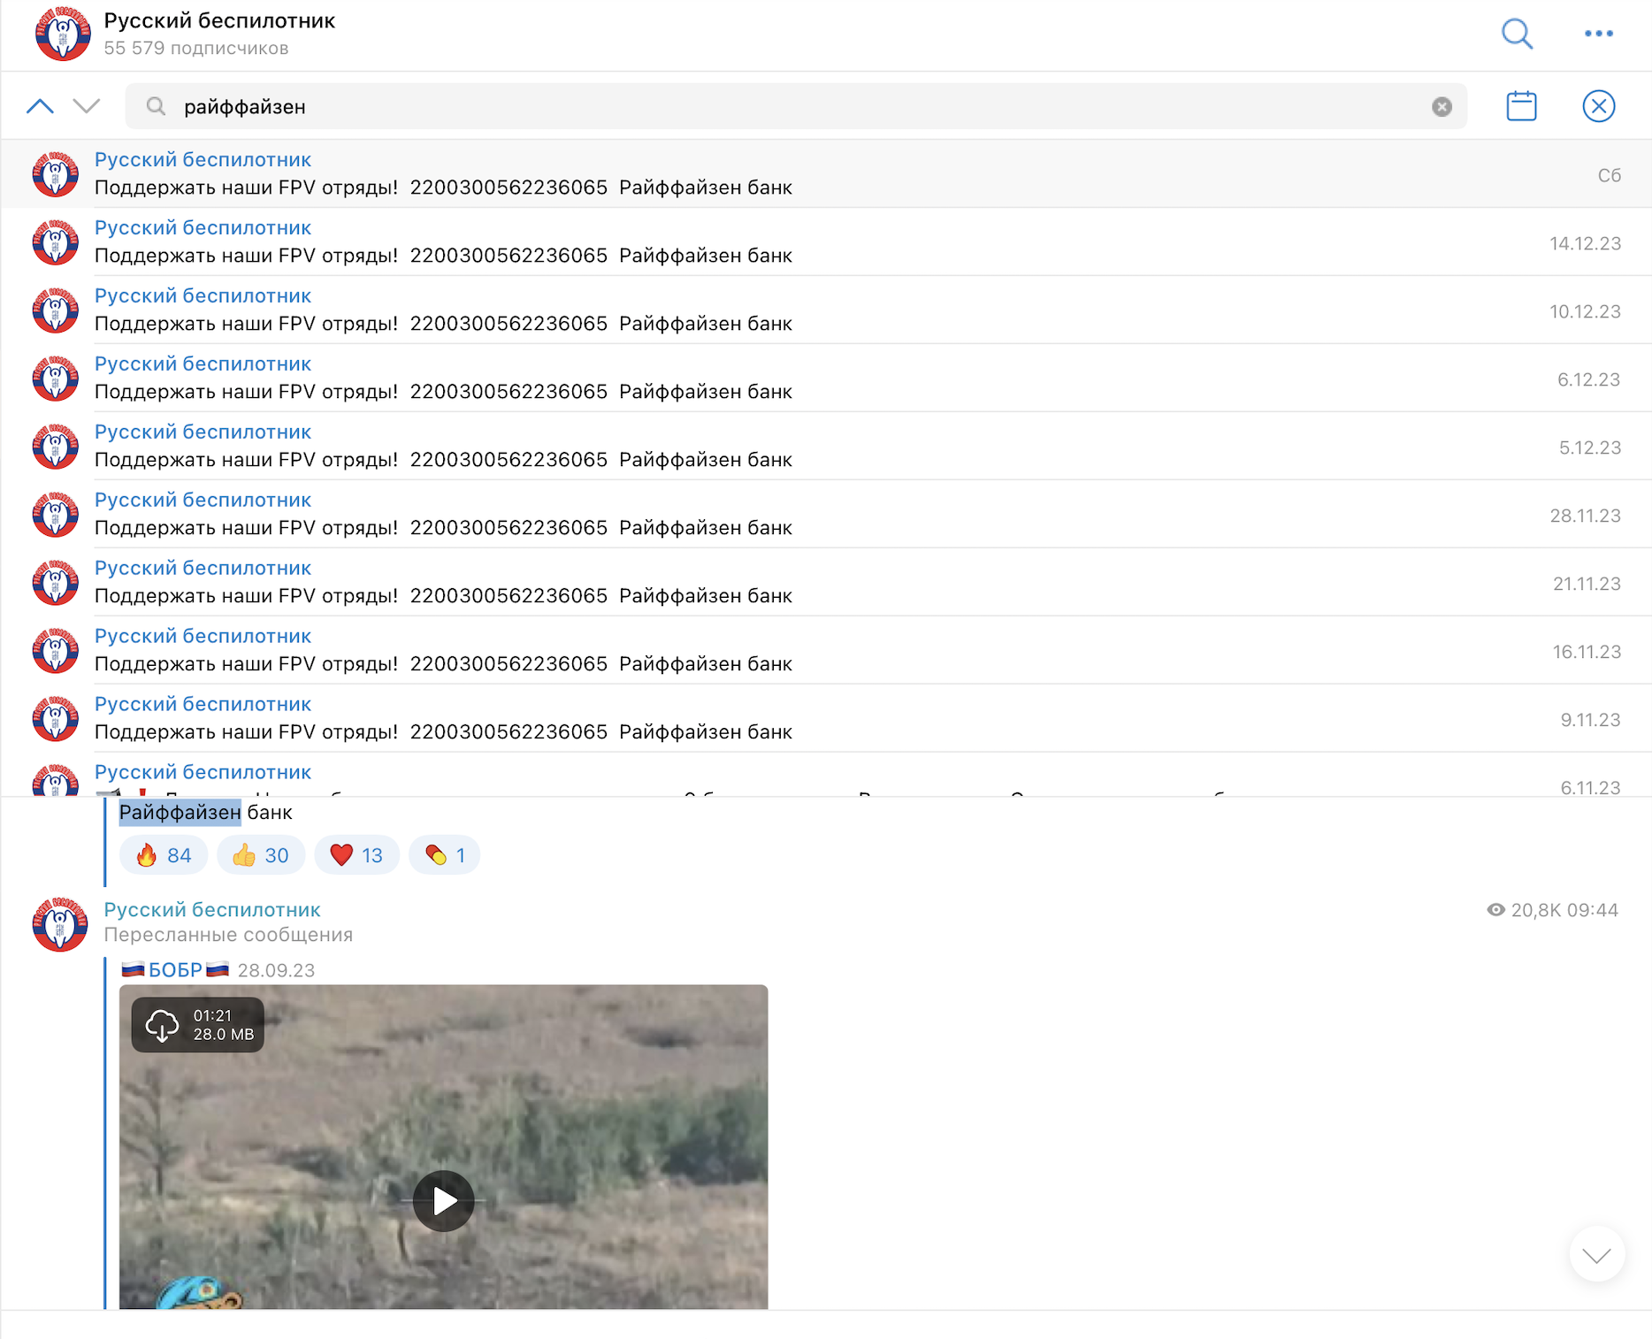
Task: Close the search panel with circled X
Action: point(1598,106)
